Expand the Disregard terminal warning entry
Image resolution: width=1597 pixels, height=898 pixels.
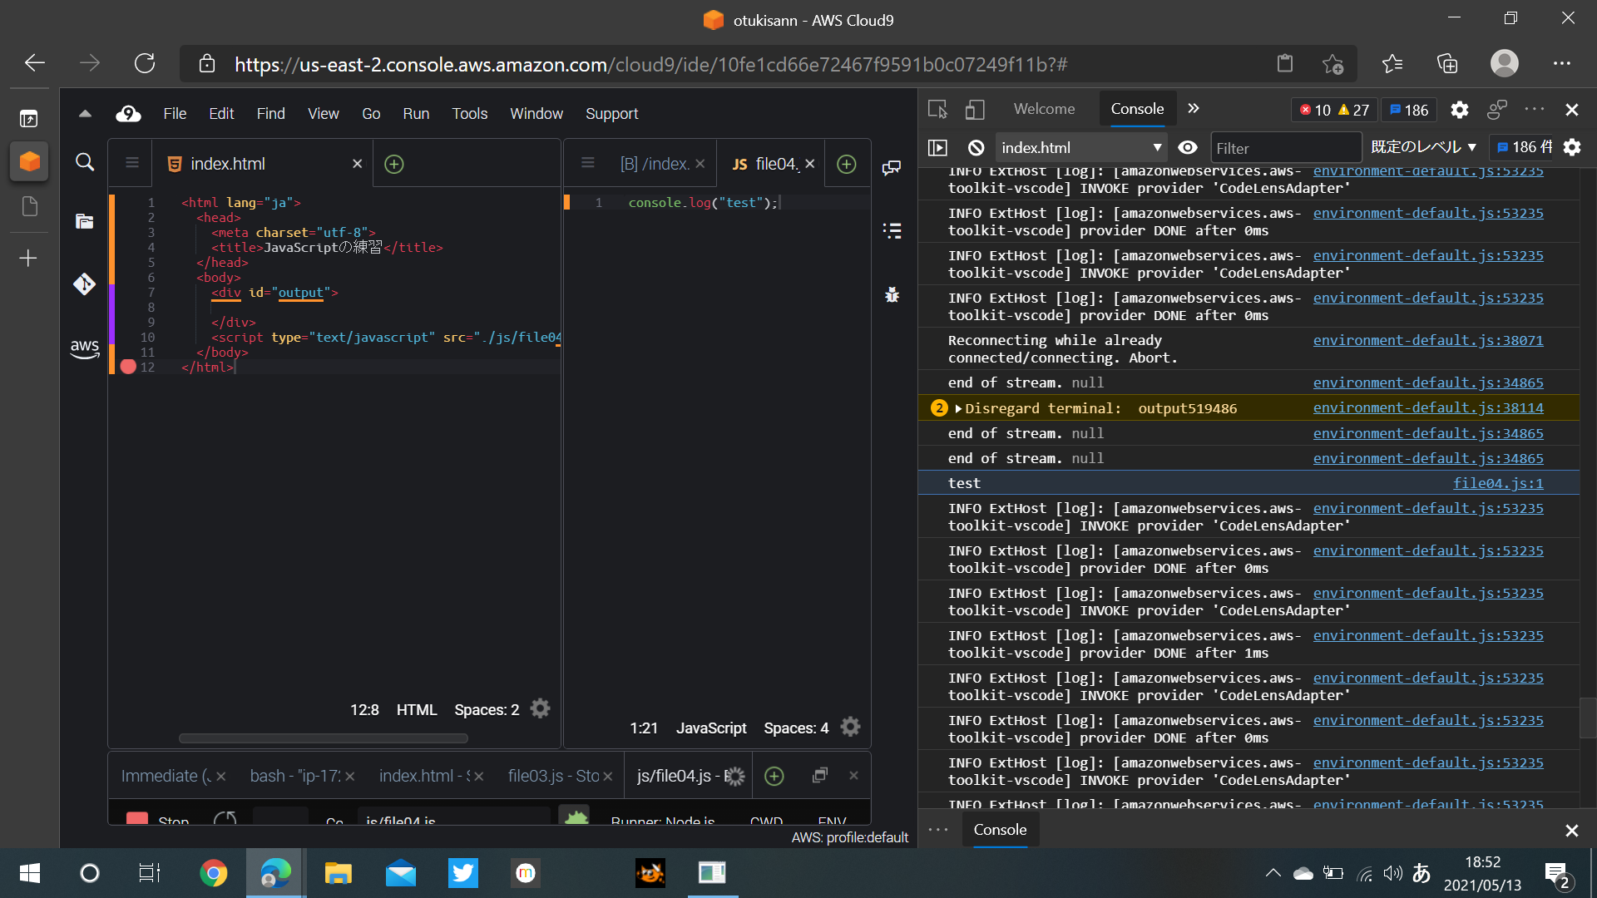[x=959, y=408]
